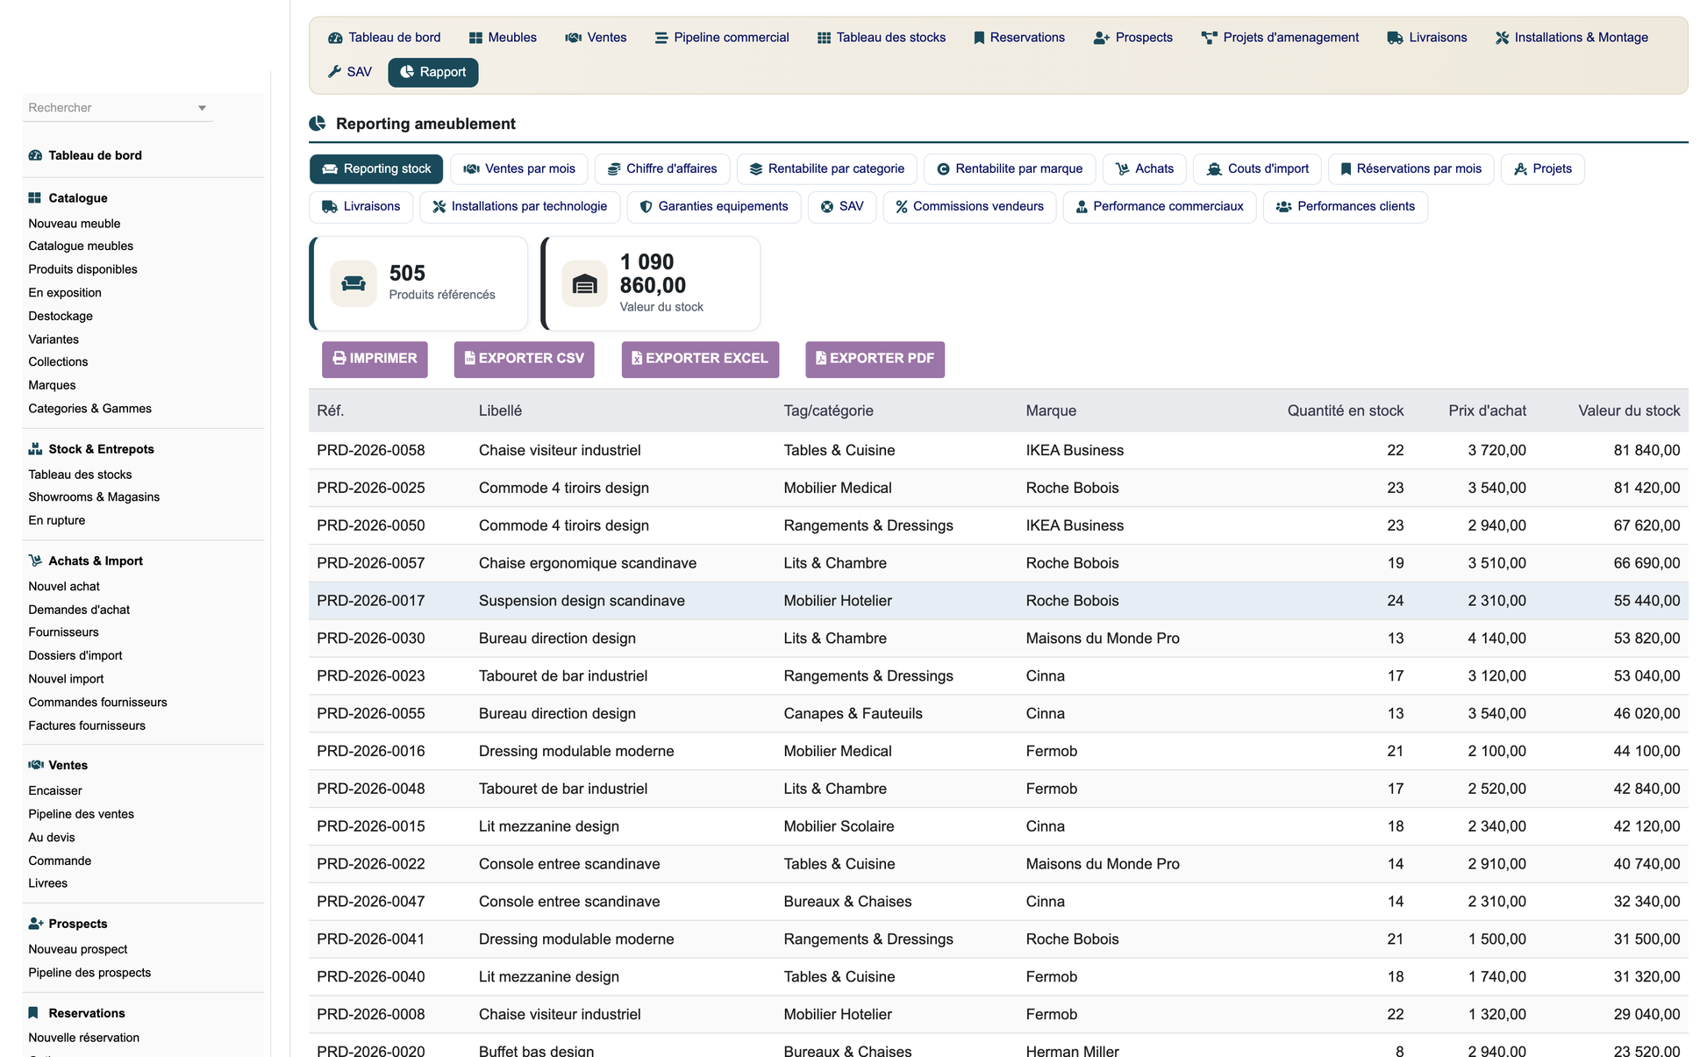This screenshot has height=1057, width=1707.
Task: Click the sofa icon on Produits référencés card
Action: coord(354,283)
